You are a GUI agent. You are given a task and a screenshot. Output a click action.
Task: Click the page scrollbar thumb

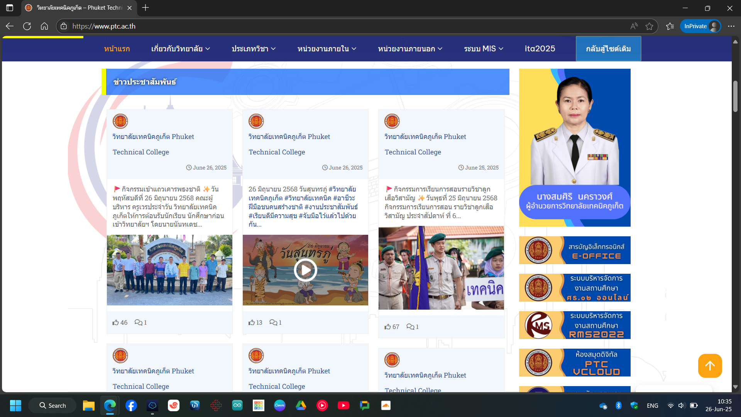tap(735, 97)
